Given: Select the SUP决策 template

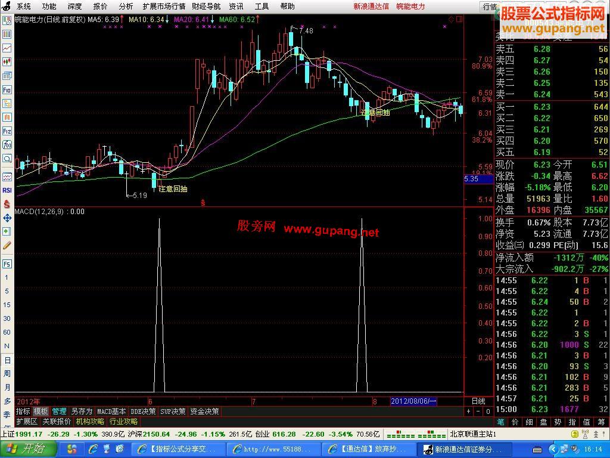Looking at the screenshot, I should pos(173,411).
